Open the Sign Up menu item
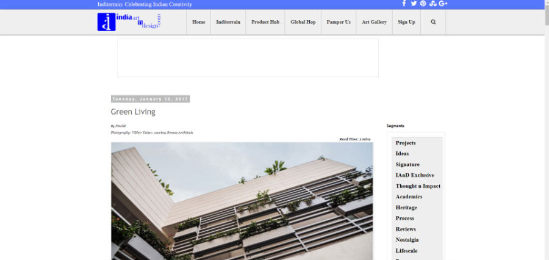The height and width of the screenshot is (260, 549). 406,22
